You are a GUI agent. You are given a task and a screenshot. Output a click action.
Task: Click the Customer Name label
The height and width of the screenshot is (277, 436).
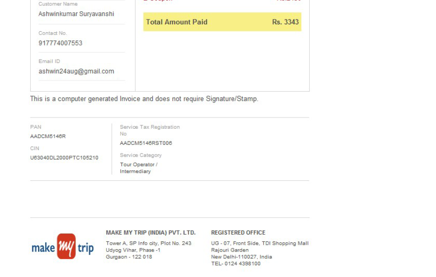click(58, 4)
